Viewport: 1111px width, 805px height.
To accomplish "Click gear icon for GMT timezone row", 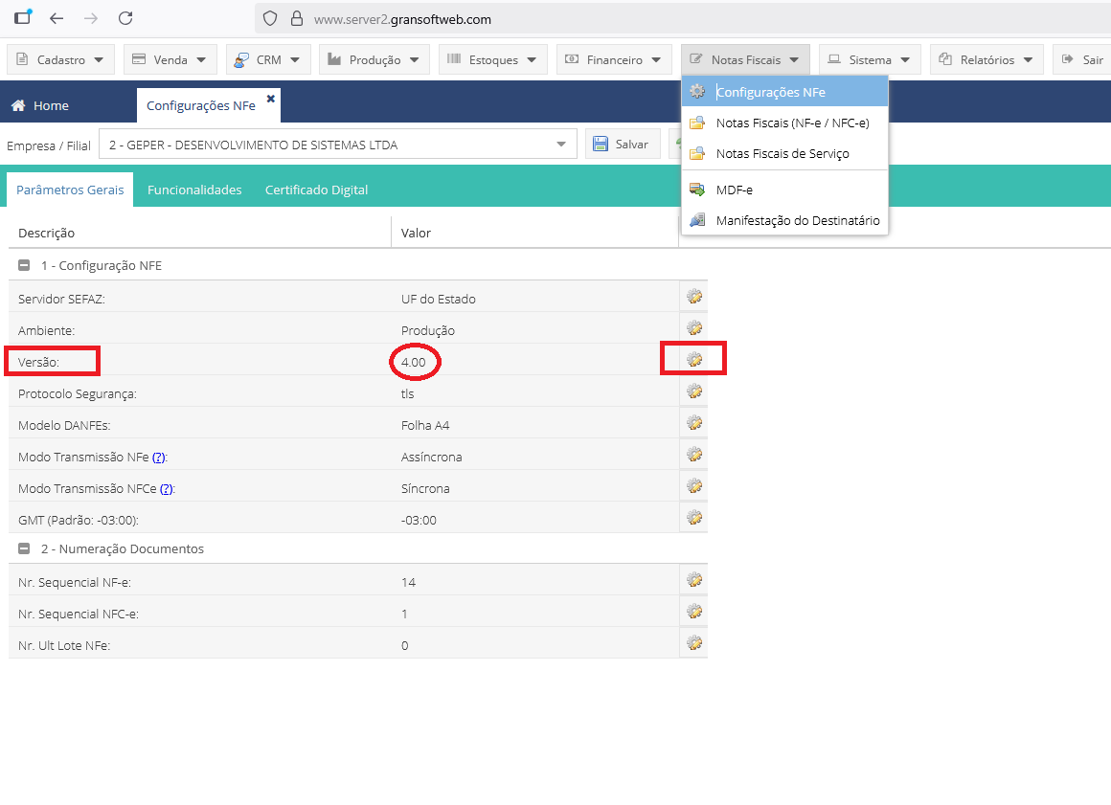I will coord(694,518).
